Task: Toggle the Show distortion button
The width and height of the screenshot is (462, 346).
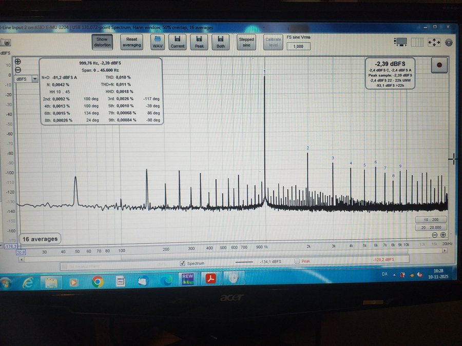Action: 102,42
